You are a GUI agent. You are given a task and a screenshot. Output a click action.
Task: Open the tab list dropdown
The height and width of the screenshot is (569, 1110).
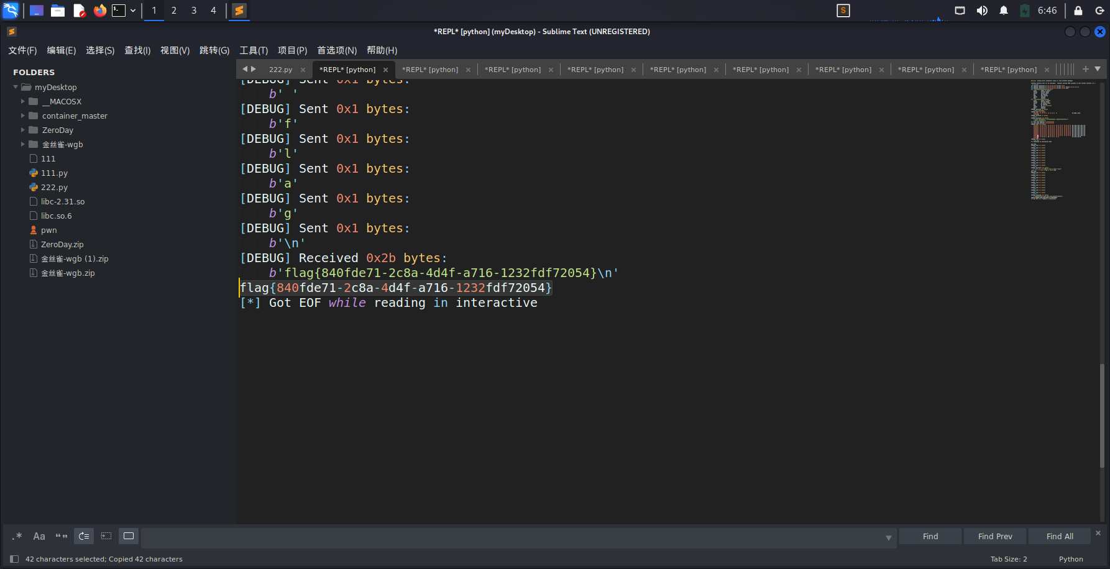coord(1098,69)
